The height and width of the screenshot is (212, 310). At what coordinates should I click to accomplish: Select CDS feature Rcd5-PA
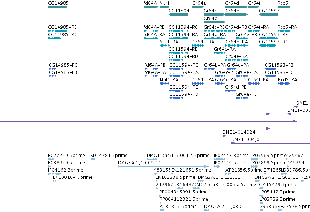(x=284, y=83)
